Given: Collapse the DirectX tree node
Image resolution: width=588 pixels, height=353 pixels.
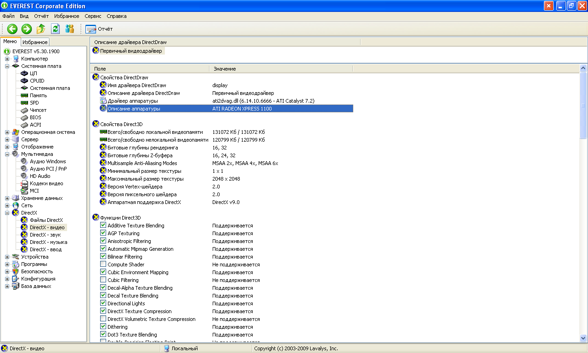Looking at the screenshot, I should click(x=7, y=213).
